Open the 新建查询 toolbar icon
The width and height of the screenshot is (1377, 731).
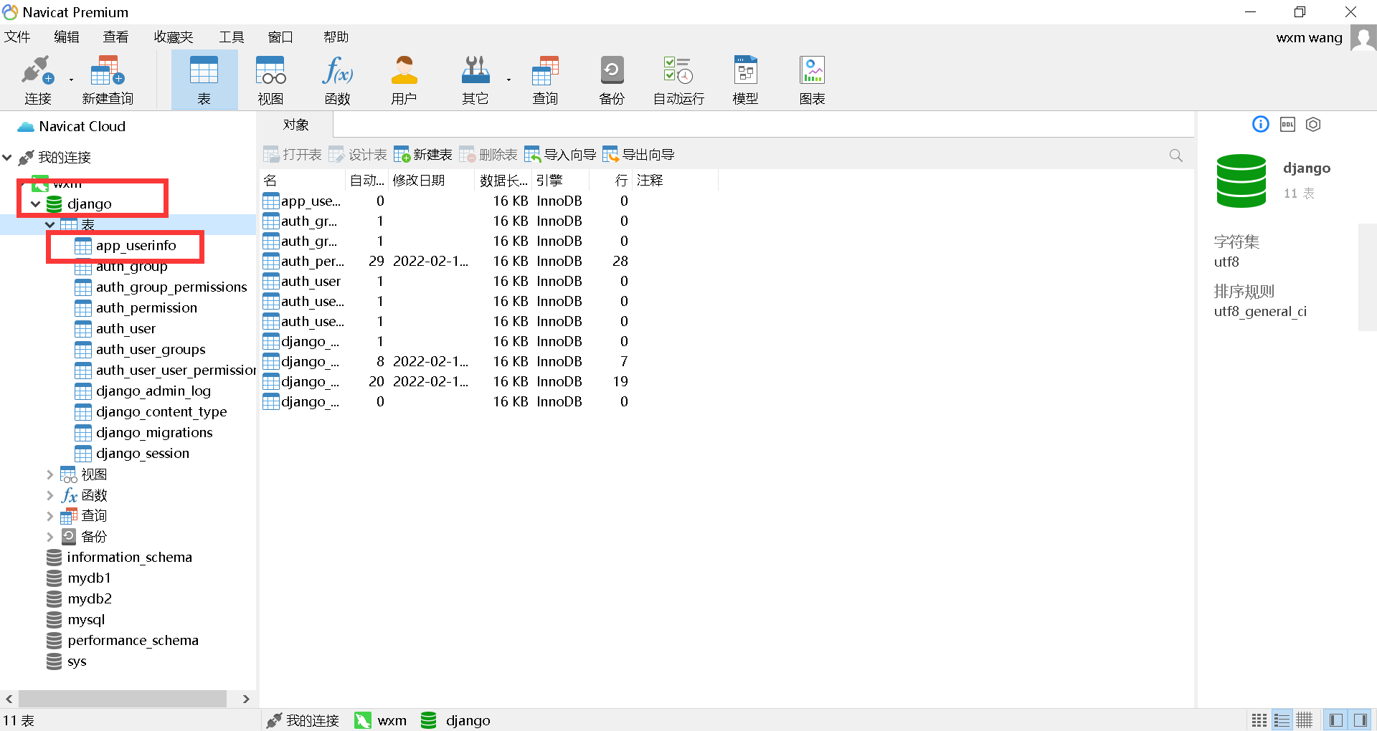point(108,79)
